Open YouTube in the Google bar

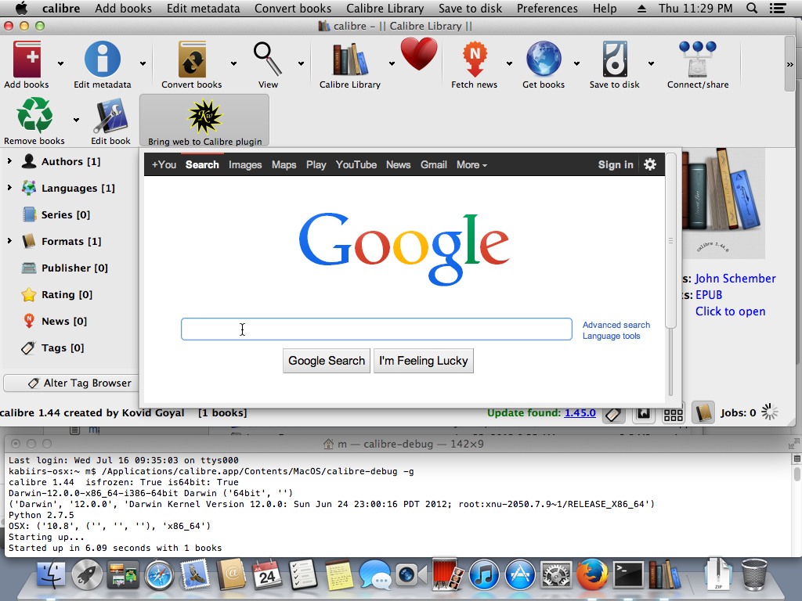(356, 164)
